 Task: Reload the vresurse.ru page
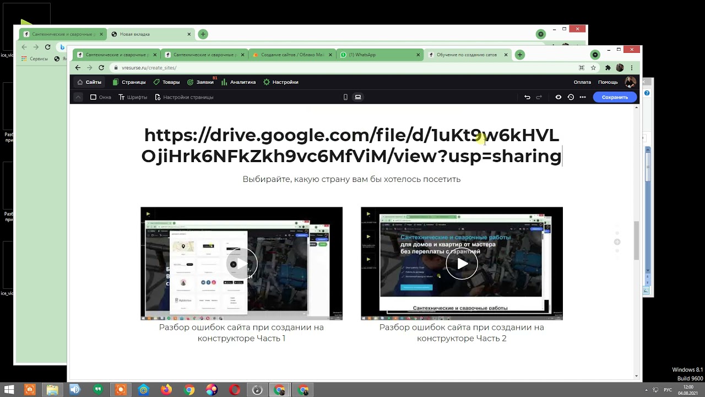(101, 68)
